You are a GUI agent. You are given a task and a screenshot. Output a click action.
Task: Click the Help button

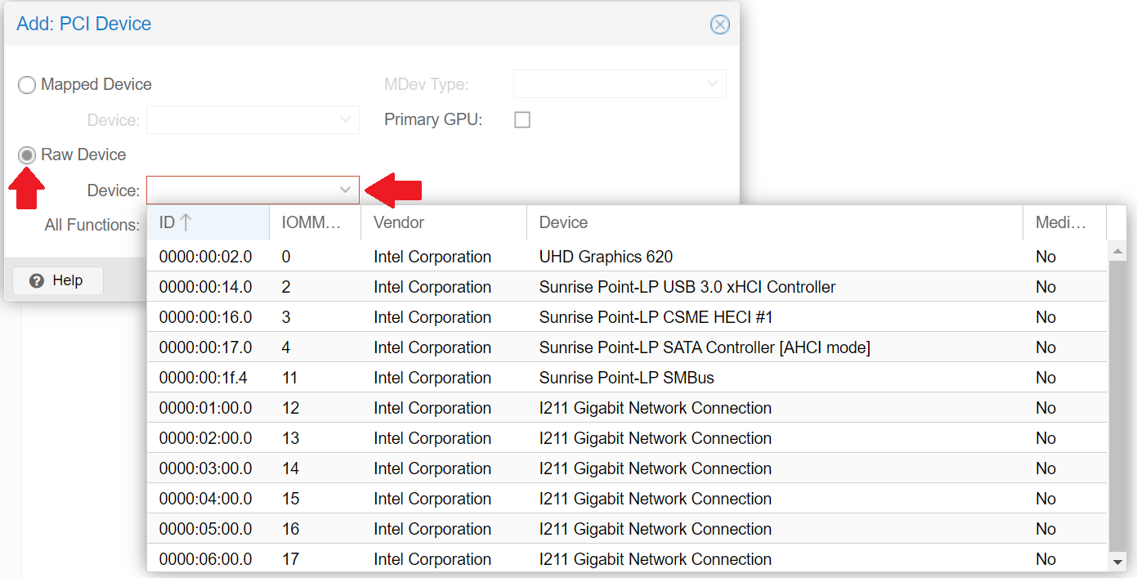click(57, 280)
